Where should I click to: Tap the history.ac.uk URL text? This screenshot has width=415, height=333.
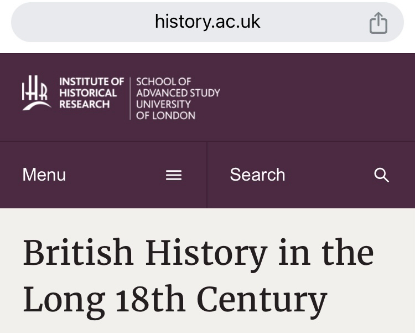point(207,22)
